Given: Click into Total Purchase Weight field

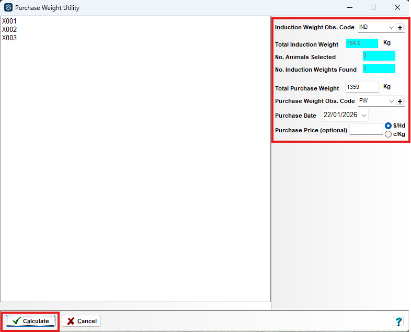Looking at the screenshot, I should (362, 87).
